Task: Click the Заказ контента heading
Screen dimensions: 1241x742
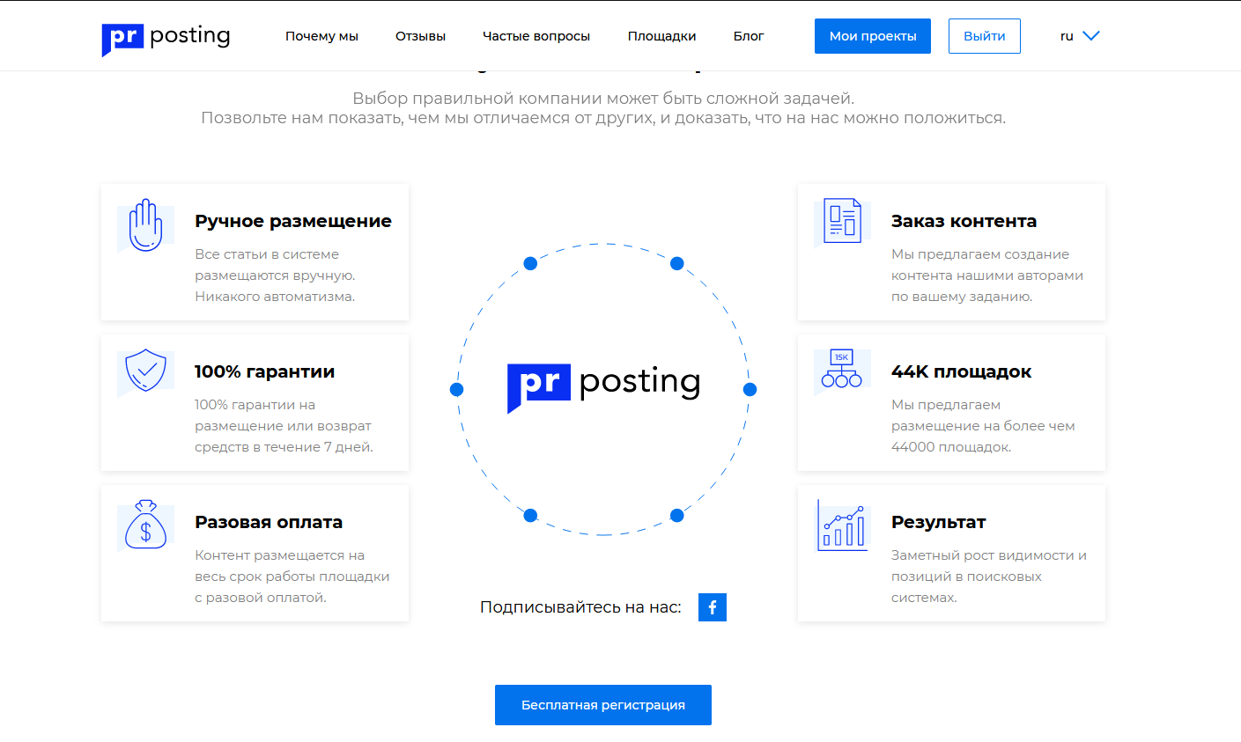Action: tap(964, 221)
